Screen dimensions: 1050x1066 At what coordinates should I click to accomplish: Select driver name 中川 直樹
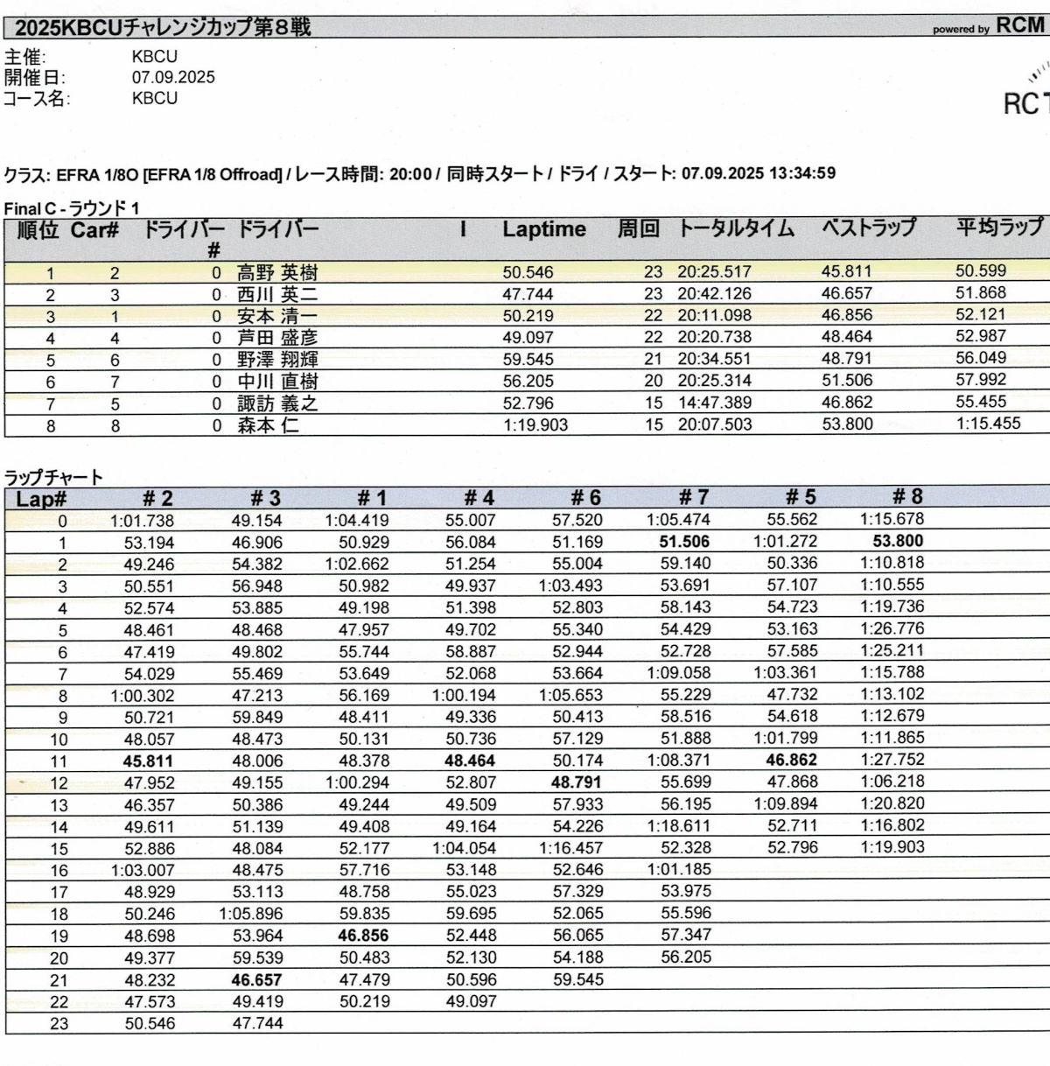coord(277,382)
